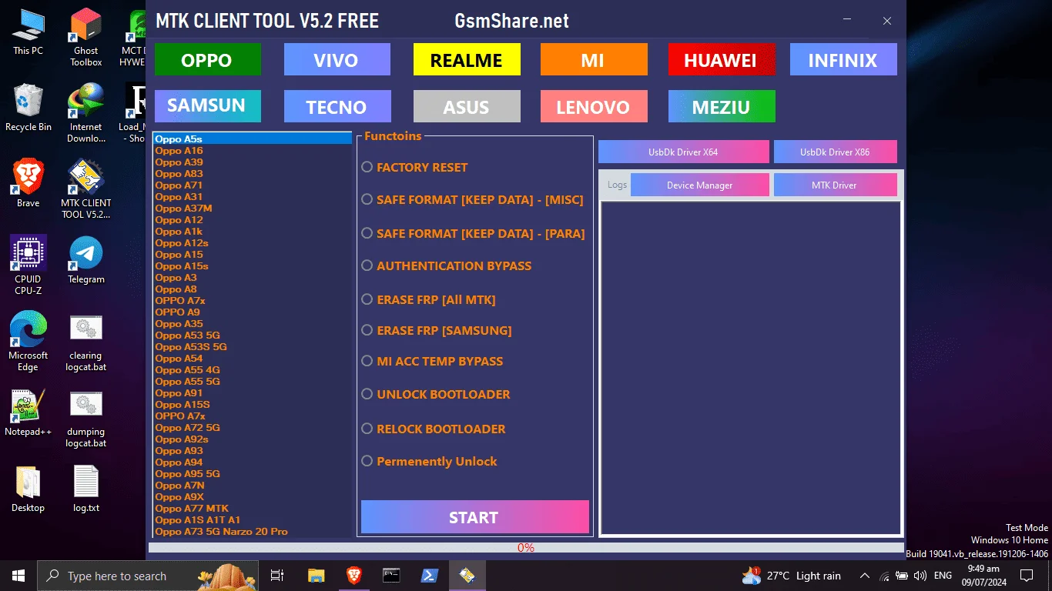The image size is (1052, 591).
Task: Open This PC desktop icon
Action: (28, 32)
